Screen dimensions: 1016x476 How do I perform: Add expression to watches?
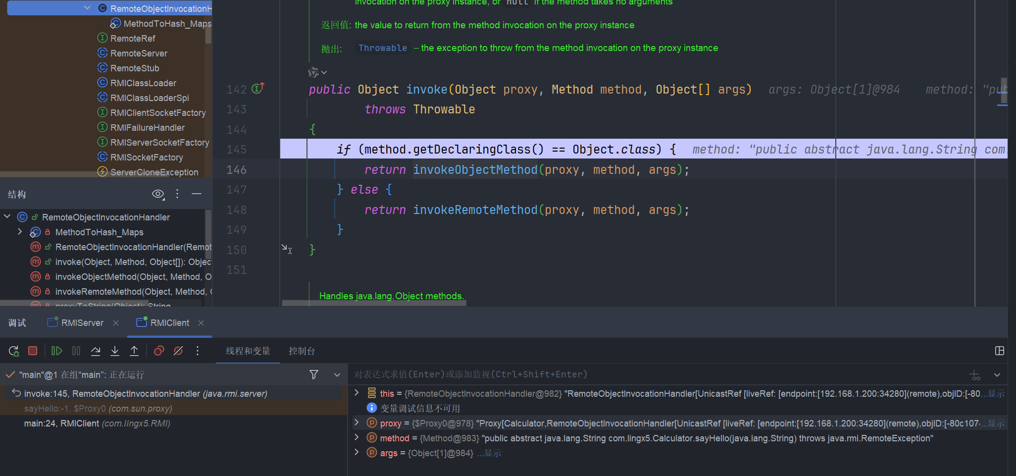975,375
